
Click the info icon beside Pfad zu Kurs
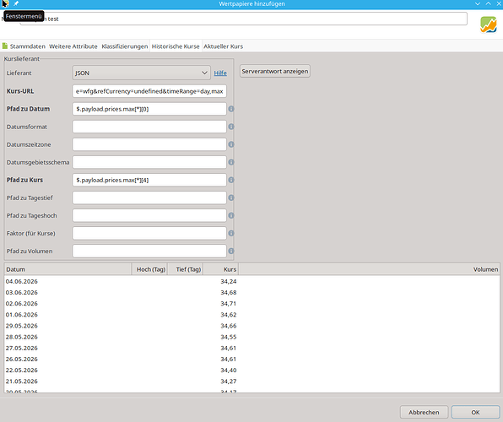pos(231,180)
